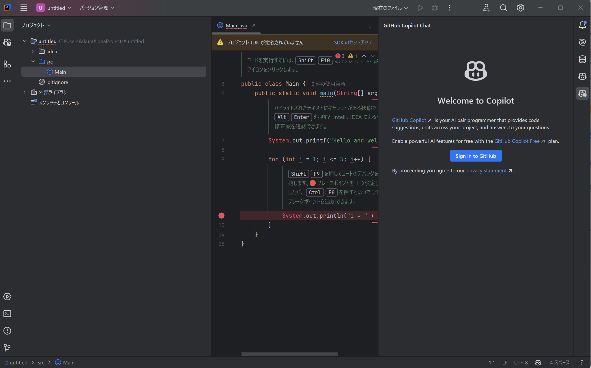Toggle the read-only lock icon
Image resolution: width=591 pixels, height=368 pixels.
coord(581,363)
